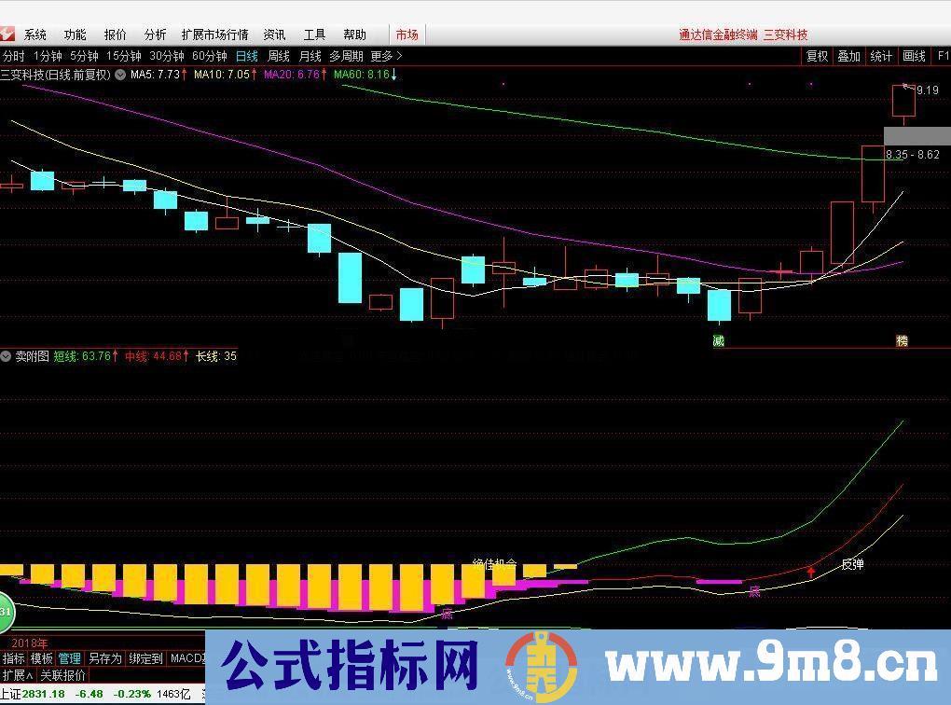Enable the 关联报价 linked quote option

[63, 674]
